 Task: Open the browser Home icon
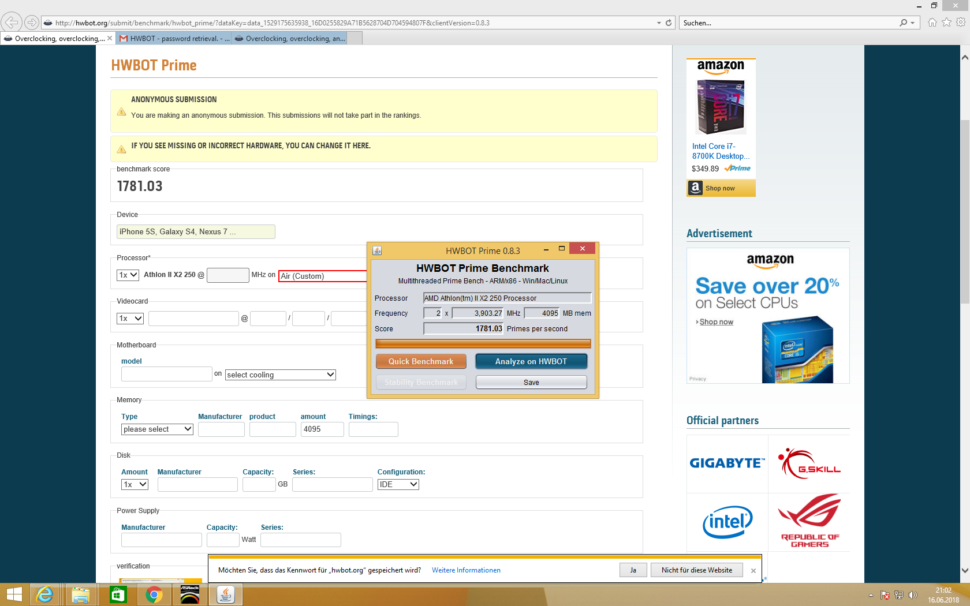pyautogui.click(x=932, y=23)
